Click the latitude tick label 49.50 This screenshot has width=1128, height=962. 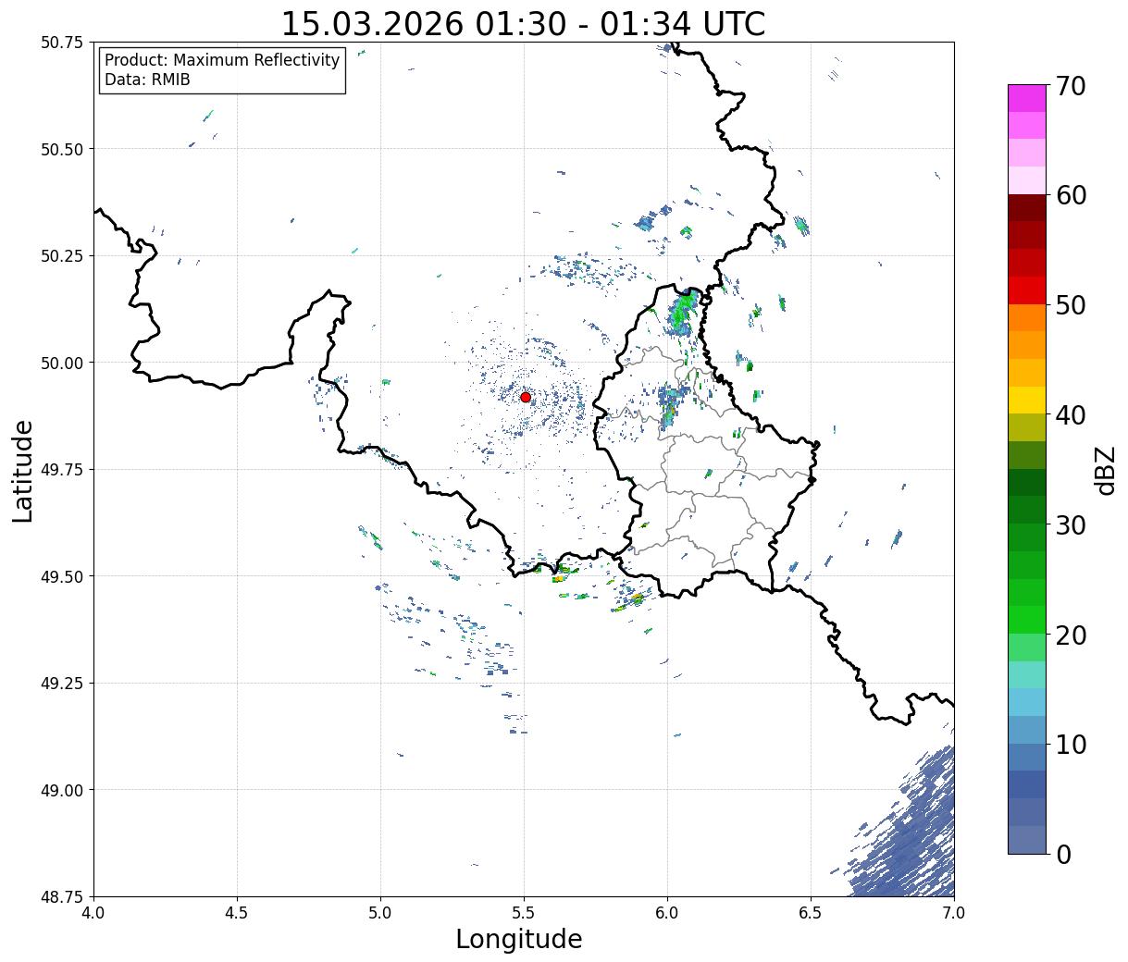(61, 576)
